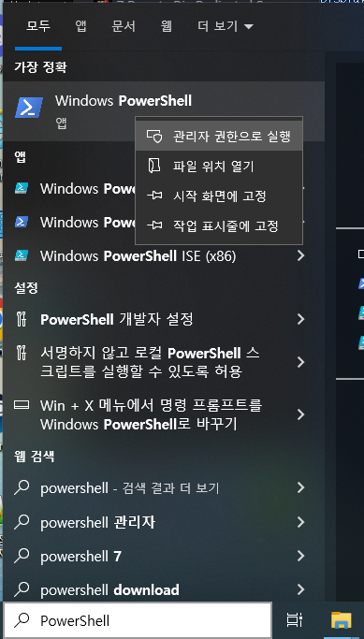
Task: Click the file location icon beside 파일 위치 열기
Action: pos(154,166)
